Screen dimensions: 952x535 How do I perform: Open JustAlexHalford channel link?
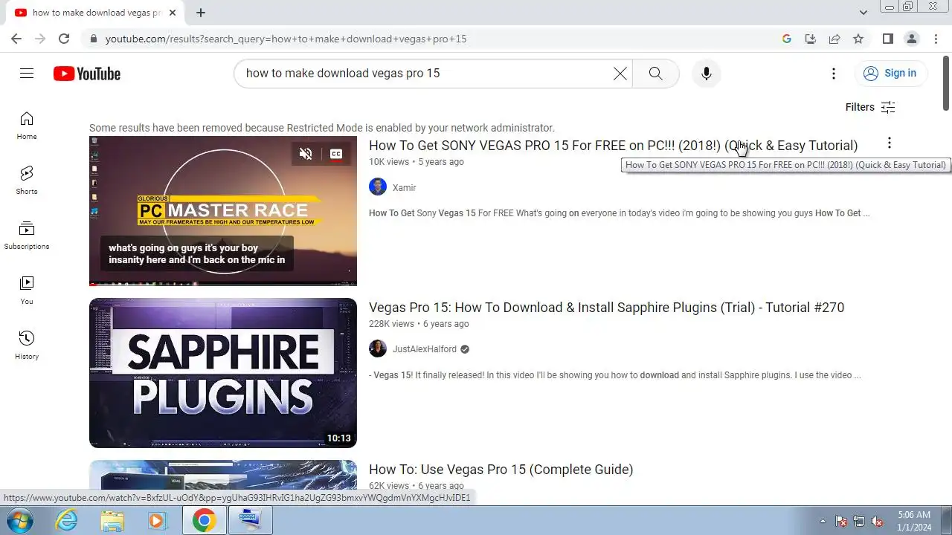click(x=425, y=349)
